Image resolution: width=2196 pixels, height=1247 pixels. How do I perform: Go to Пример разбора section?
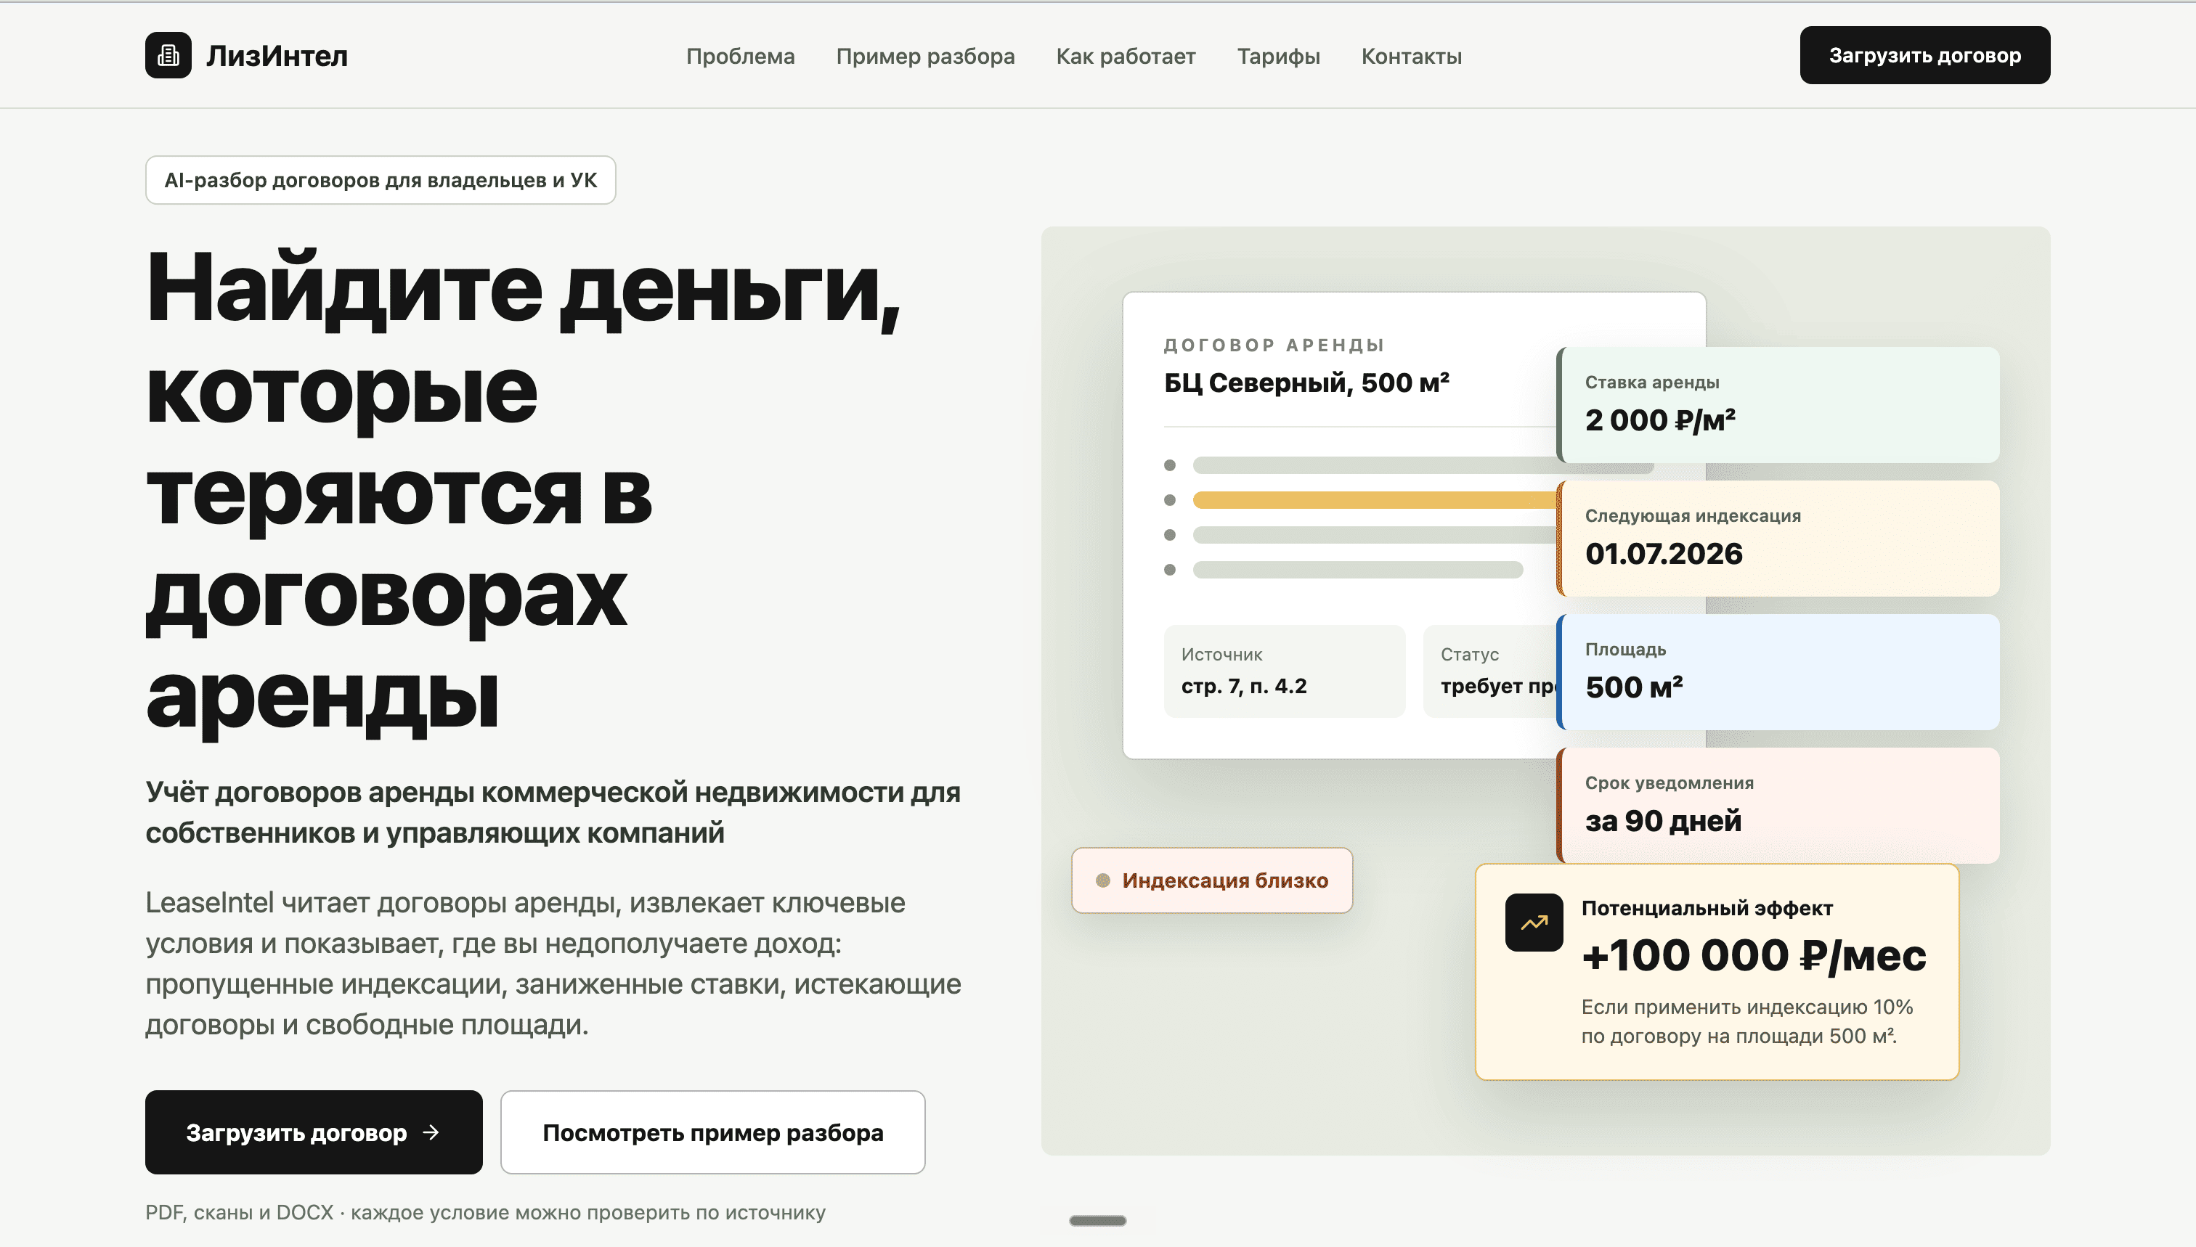pos(925,57)
